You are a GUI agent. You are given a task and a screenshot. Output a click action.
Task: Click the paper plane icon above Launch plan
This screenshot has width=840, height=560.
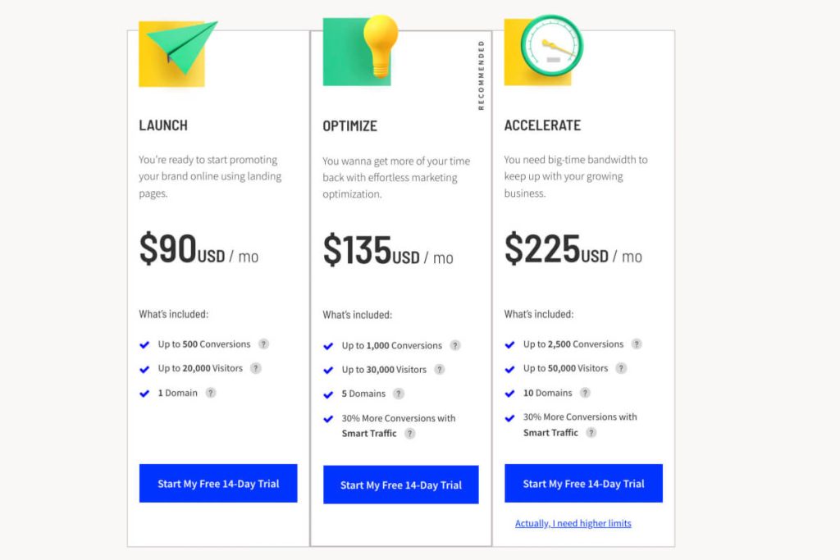(x=173, y=51)
